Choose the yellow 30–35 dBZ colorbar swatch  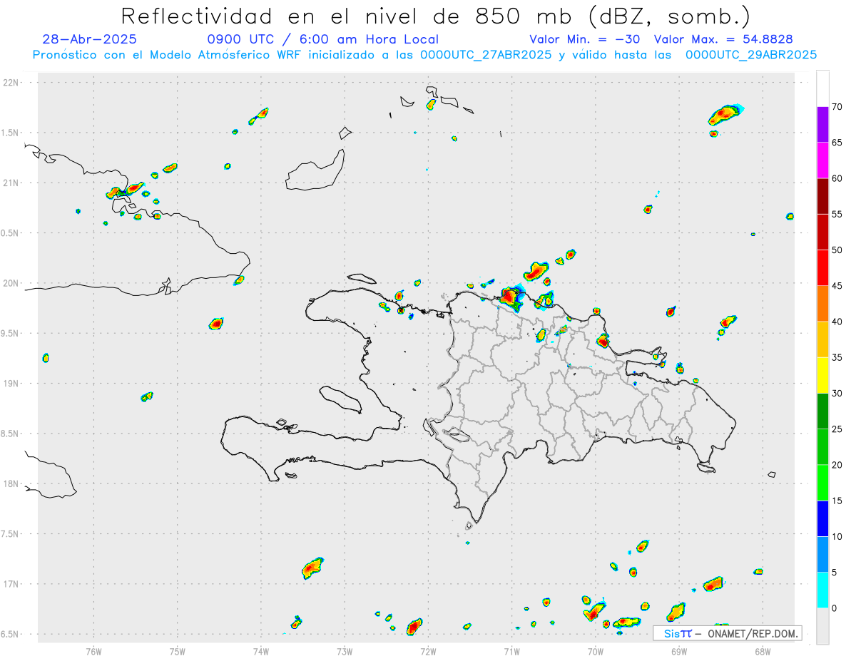823,375
